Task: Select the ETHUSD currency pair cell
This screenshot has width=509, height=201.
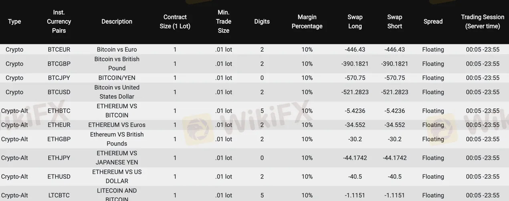Action: pyautogui.click(x=59, y=177)
